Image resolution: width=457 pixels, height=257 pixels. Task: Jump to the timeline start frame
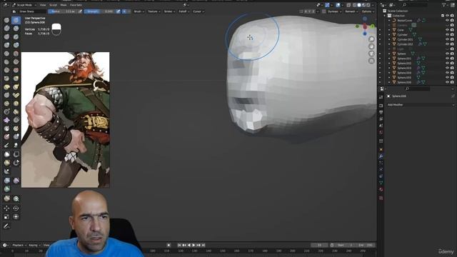point(179,245)
